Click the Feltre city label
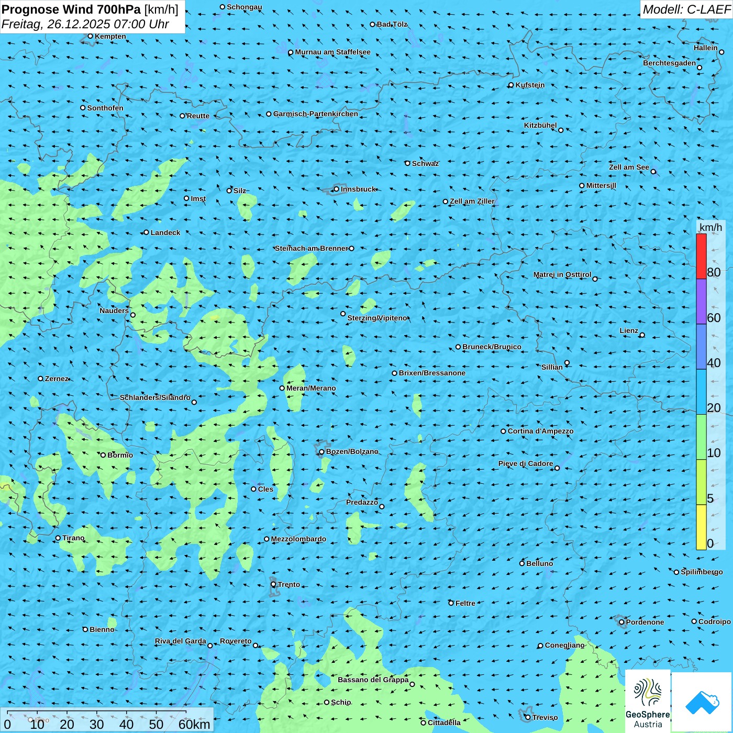733x733 pixels. click(x=465, y=603)
